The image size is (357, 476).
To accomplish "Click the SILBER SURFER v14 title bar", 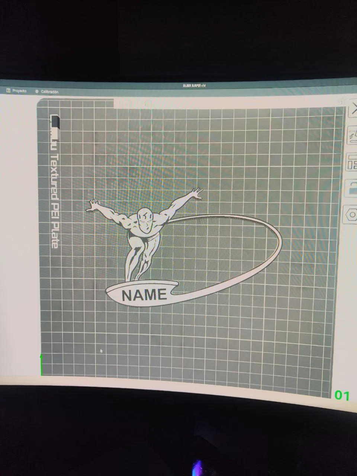I will coord(194,85).
